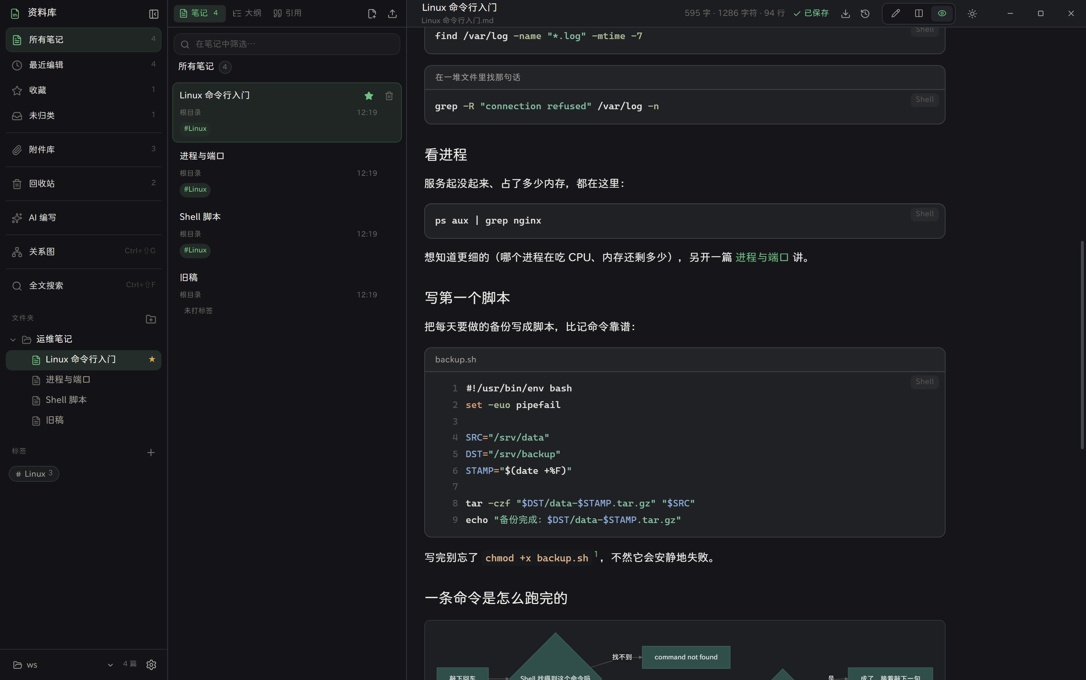Open 附件库 attachments
The width and height of the screenshot is (1086, 680).
pos(84,150)
